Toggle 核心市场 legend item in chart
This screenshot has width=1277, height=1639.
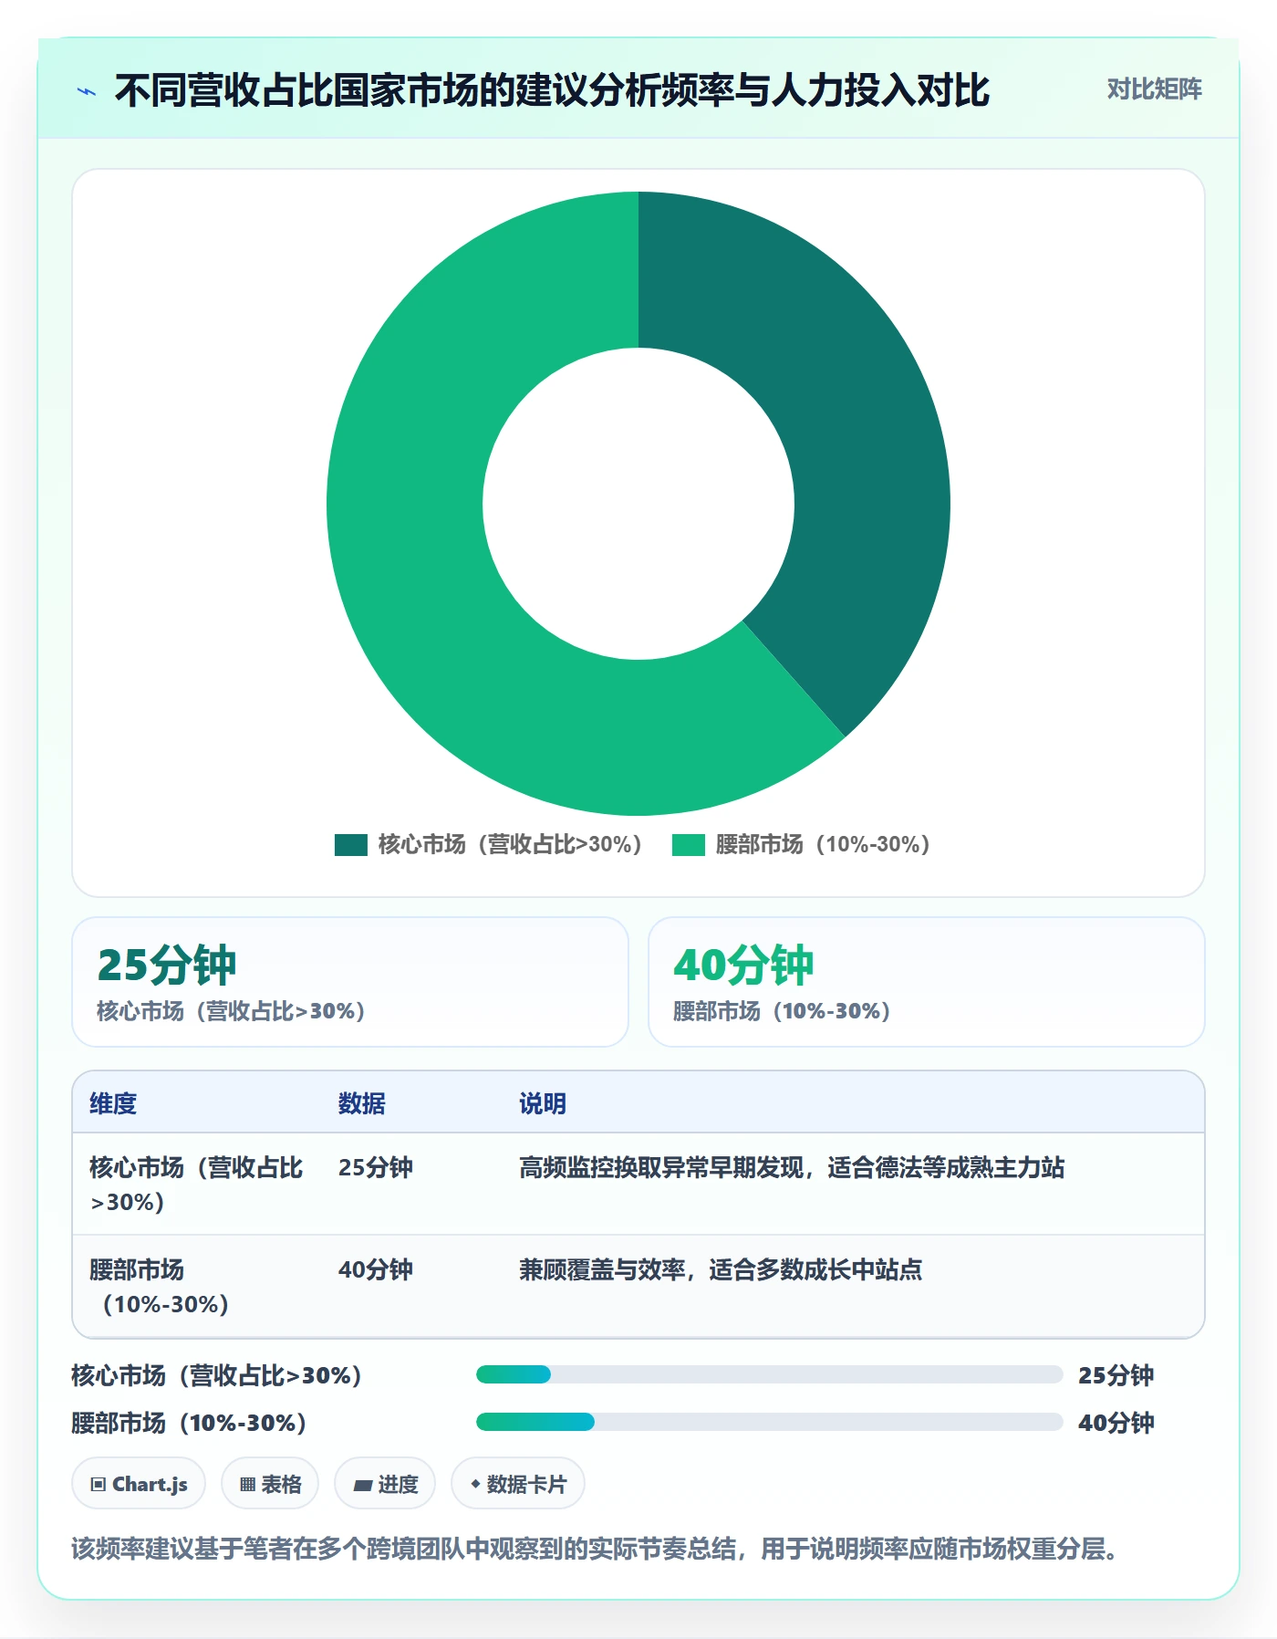tap(489, 844)
